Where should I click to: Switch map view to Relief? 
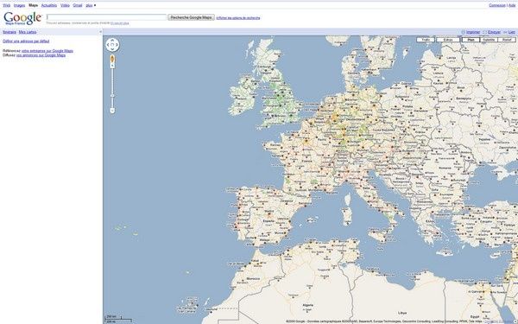(507, 40)
